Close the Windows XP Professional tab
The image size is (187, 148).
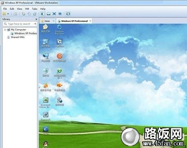90,21
